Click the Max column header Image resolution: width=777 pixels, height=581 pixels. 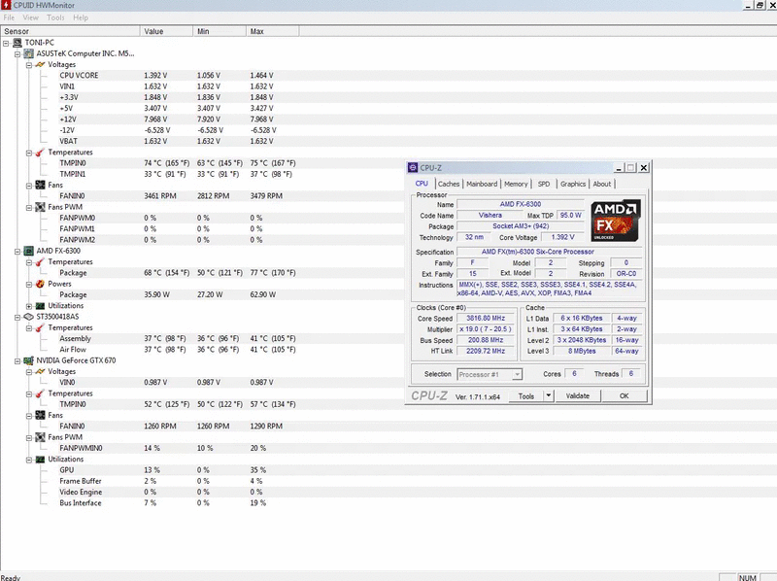tap(273, 31)
